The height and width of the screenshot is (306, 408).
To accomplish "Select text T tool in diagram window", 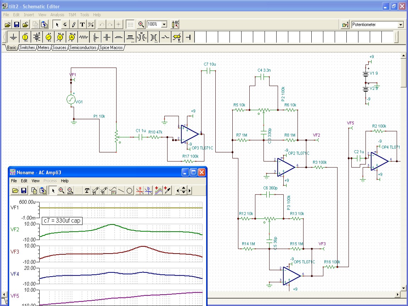I will (87, 191).
